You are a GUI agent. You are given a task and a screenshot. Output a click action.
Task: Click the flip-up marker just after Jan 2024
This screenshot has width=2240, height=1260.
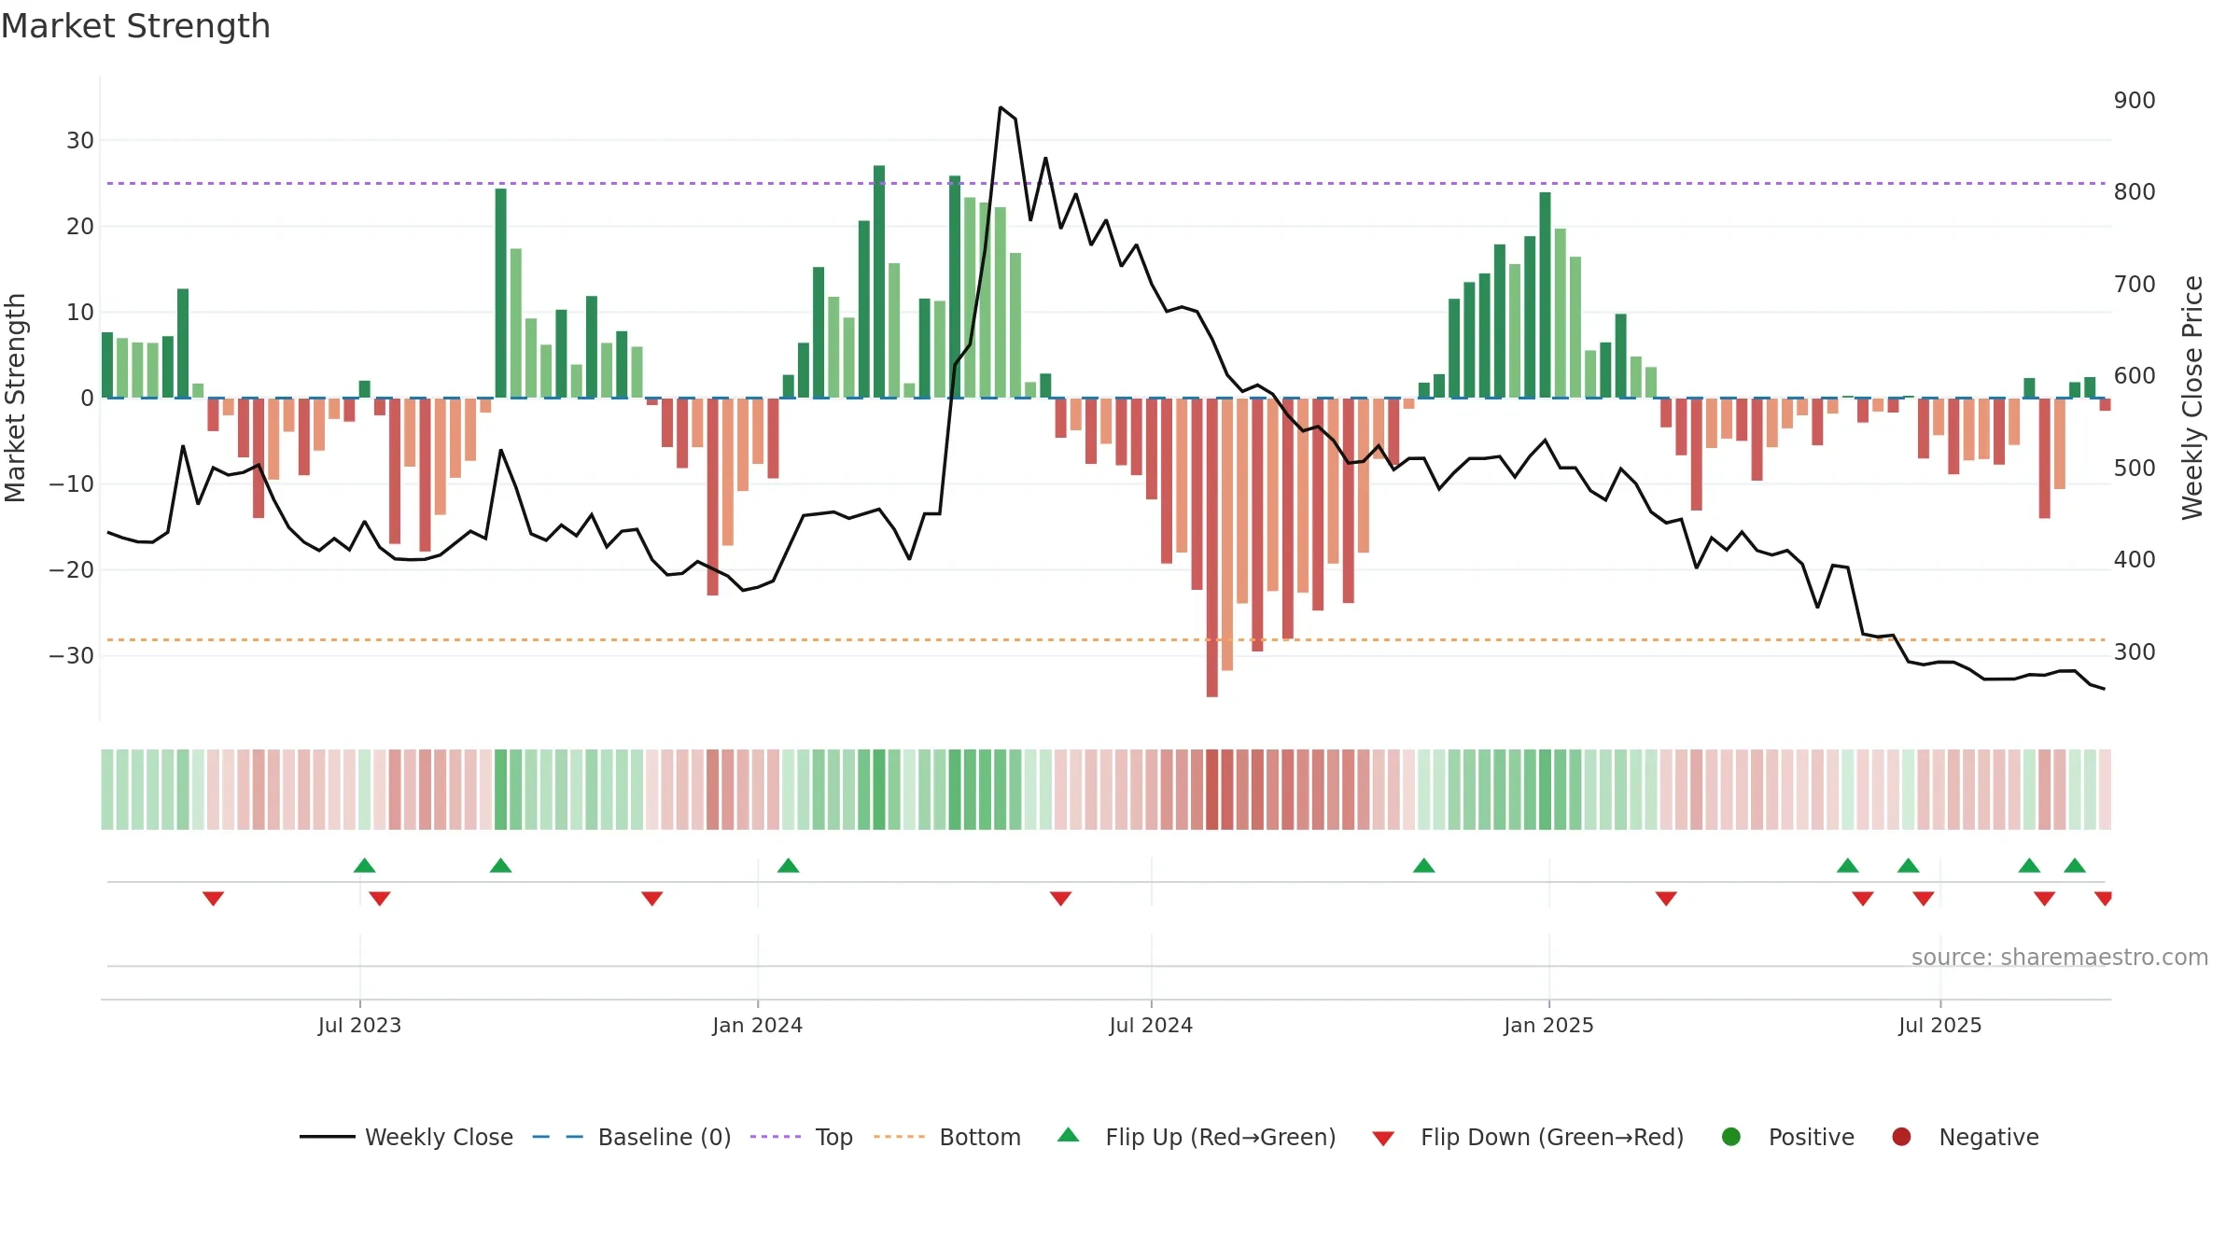(x=789, y=865)
